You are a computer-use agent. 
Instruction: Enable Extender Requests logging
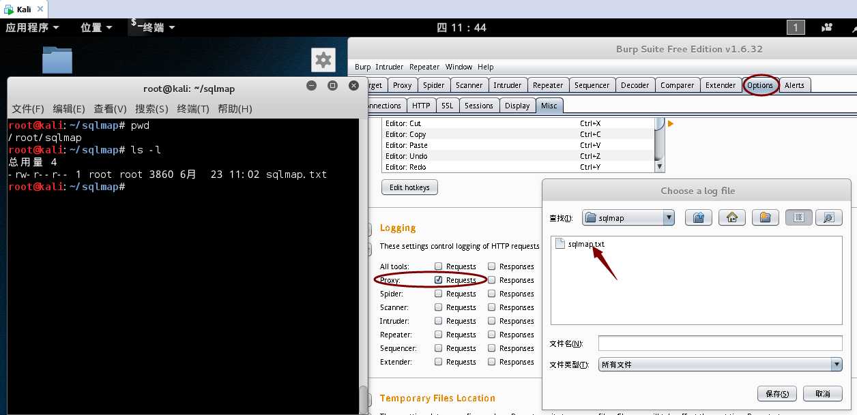pyautogui.click(x=439, y=362)
